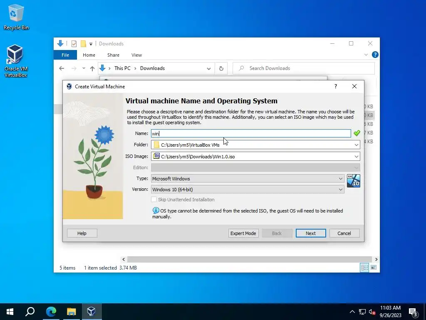Open Explorer recent locations dropdown arrow
The image size is (426, 320).
coord(84,68)
